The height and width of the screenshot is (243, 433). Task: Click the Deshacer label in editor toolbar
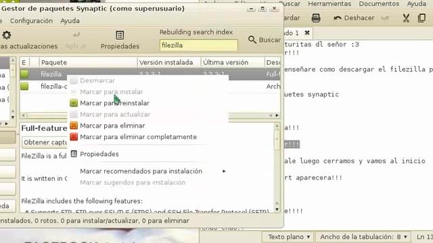(359, 18)
